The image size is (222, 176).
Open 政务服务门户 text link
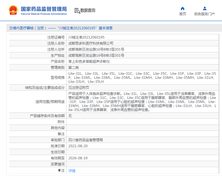[x=204, y=14]
